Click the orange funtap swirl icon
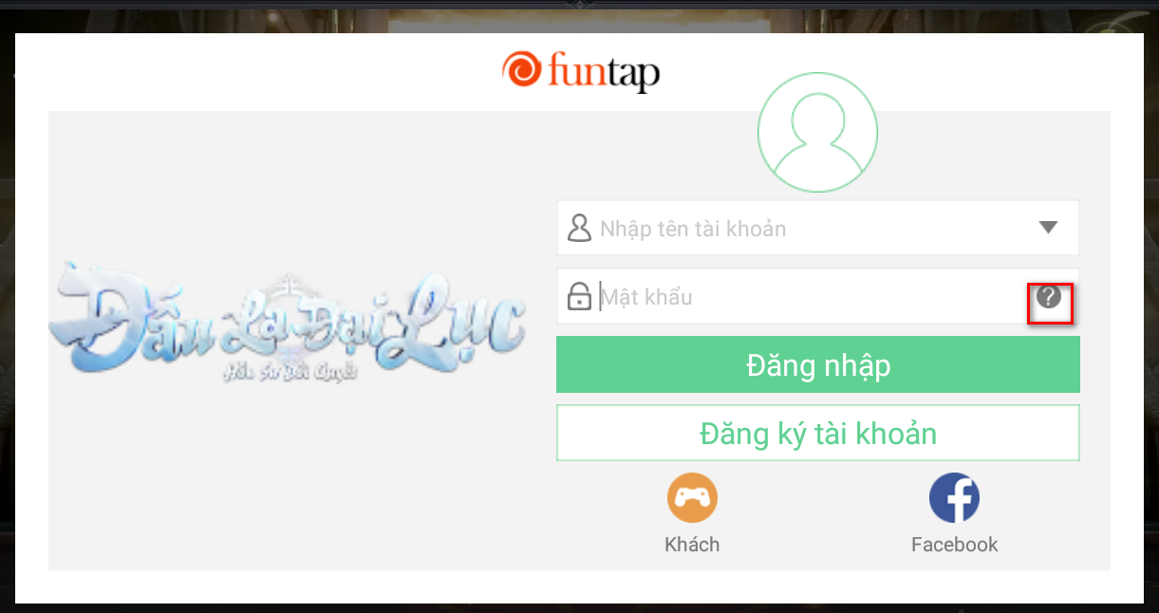Screen dimensions: 1159x613 (521, 70)
